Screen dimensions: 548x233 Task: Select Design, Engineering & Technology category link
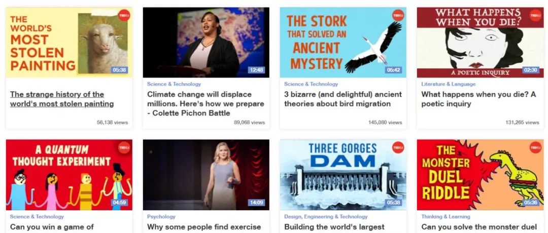pyautogui.click(x=326, y=217)
